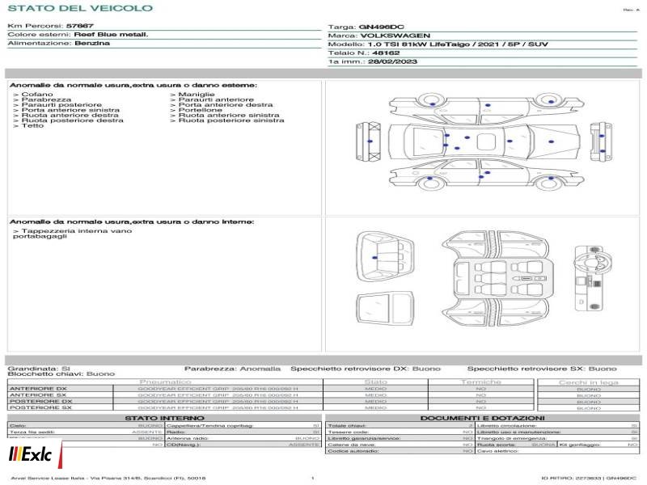
Task: Select the rear bumper diagram at right
Action: (601, 142)
